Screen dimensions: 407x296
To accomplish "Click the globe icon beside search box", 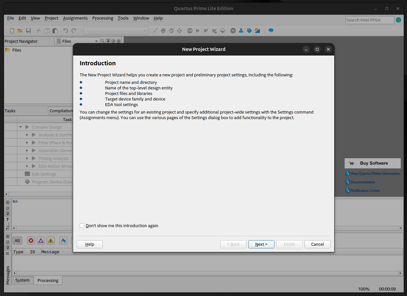I will tap(399, 20).
